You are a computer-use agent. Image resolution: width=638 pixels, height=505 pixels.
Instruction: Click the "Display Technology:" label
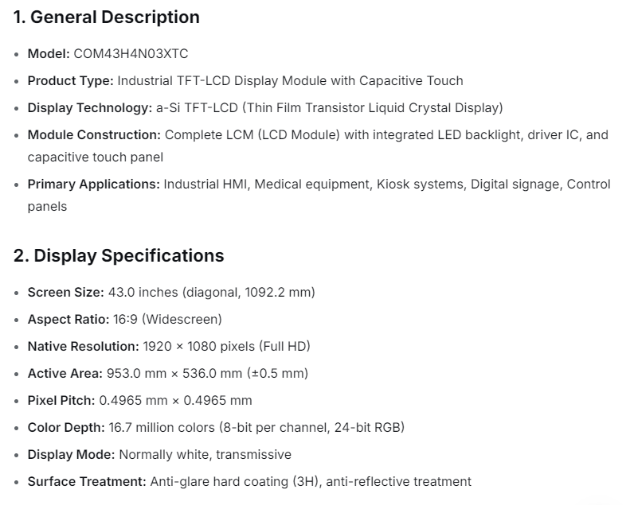90,107
